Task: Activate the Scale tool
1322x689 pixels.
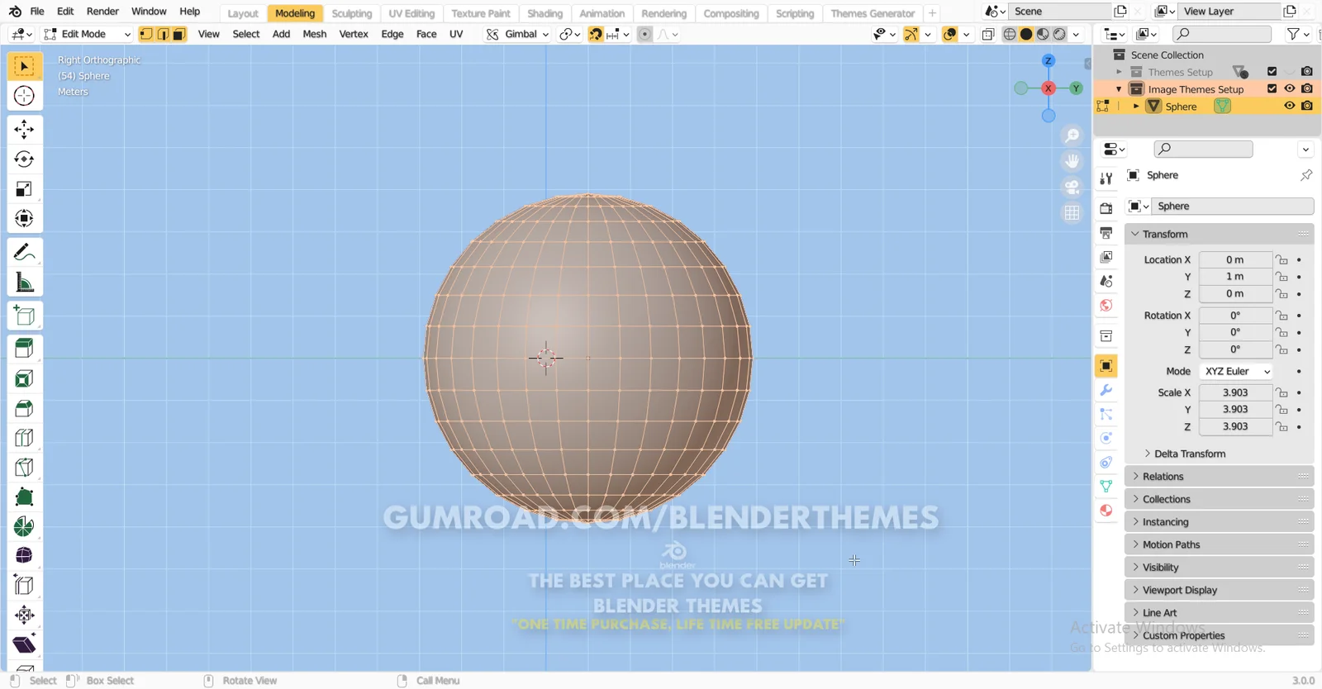Action: click(x=24, y=188)
